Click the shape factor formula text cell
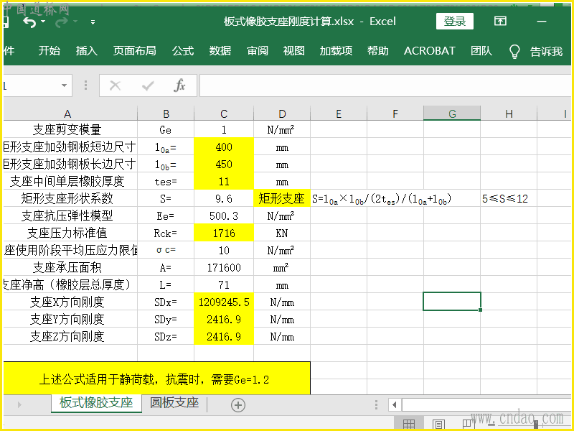The width and height of the screenshot is (574, 431). 382,199
